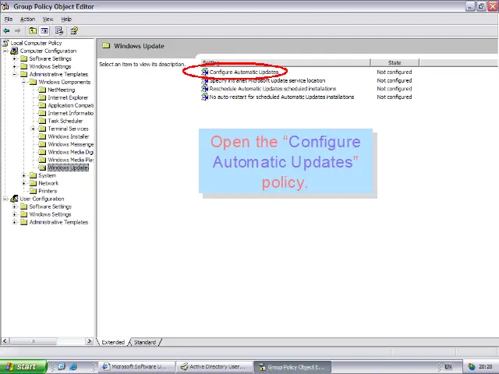The height and width of the screenshot is (374, 499).
Task: Click the Help toolbar icon
Action: pos(74,30)
